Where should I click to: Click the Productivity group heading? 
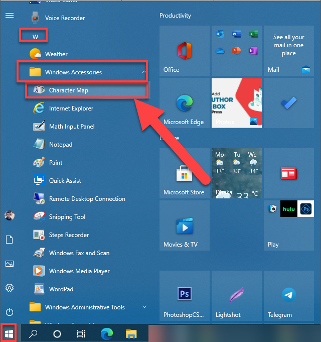pos(175,16)
